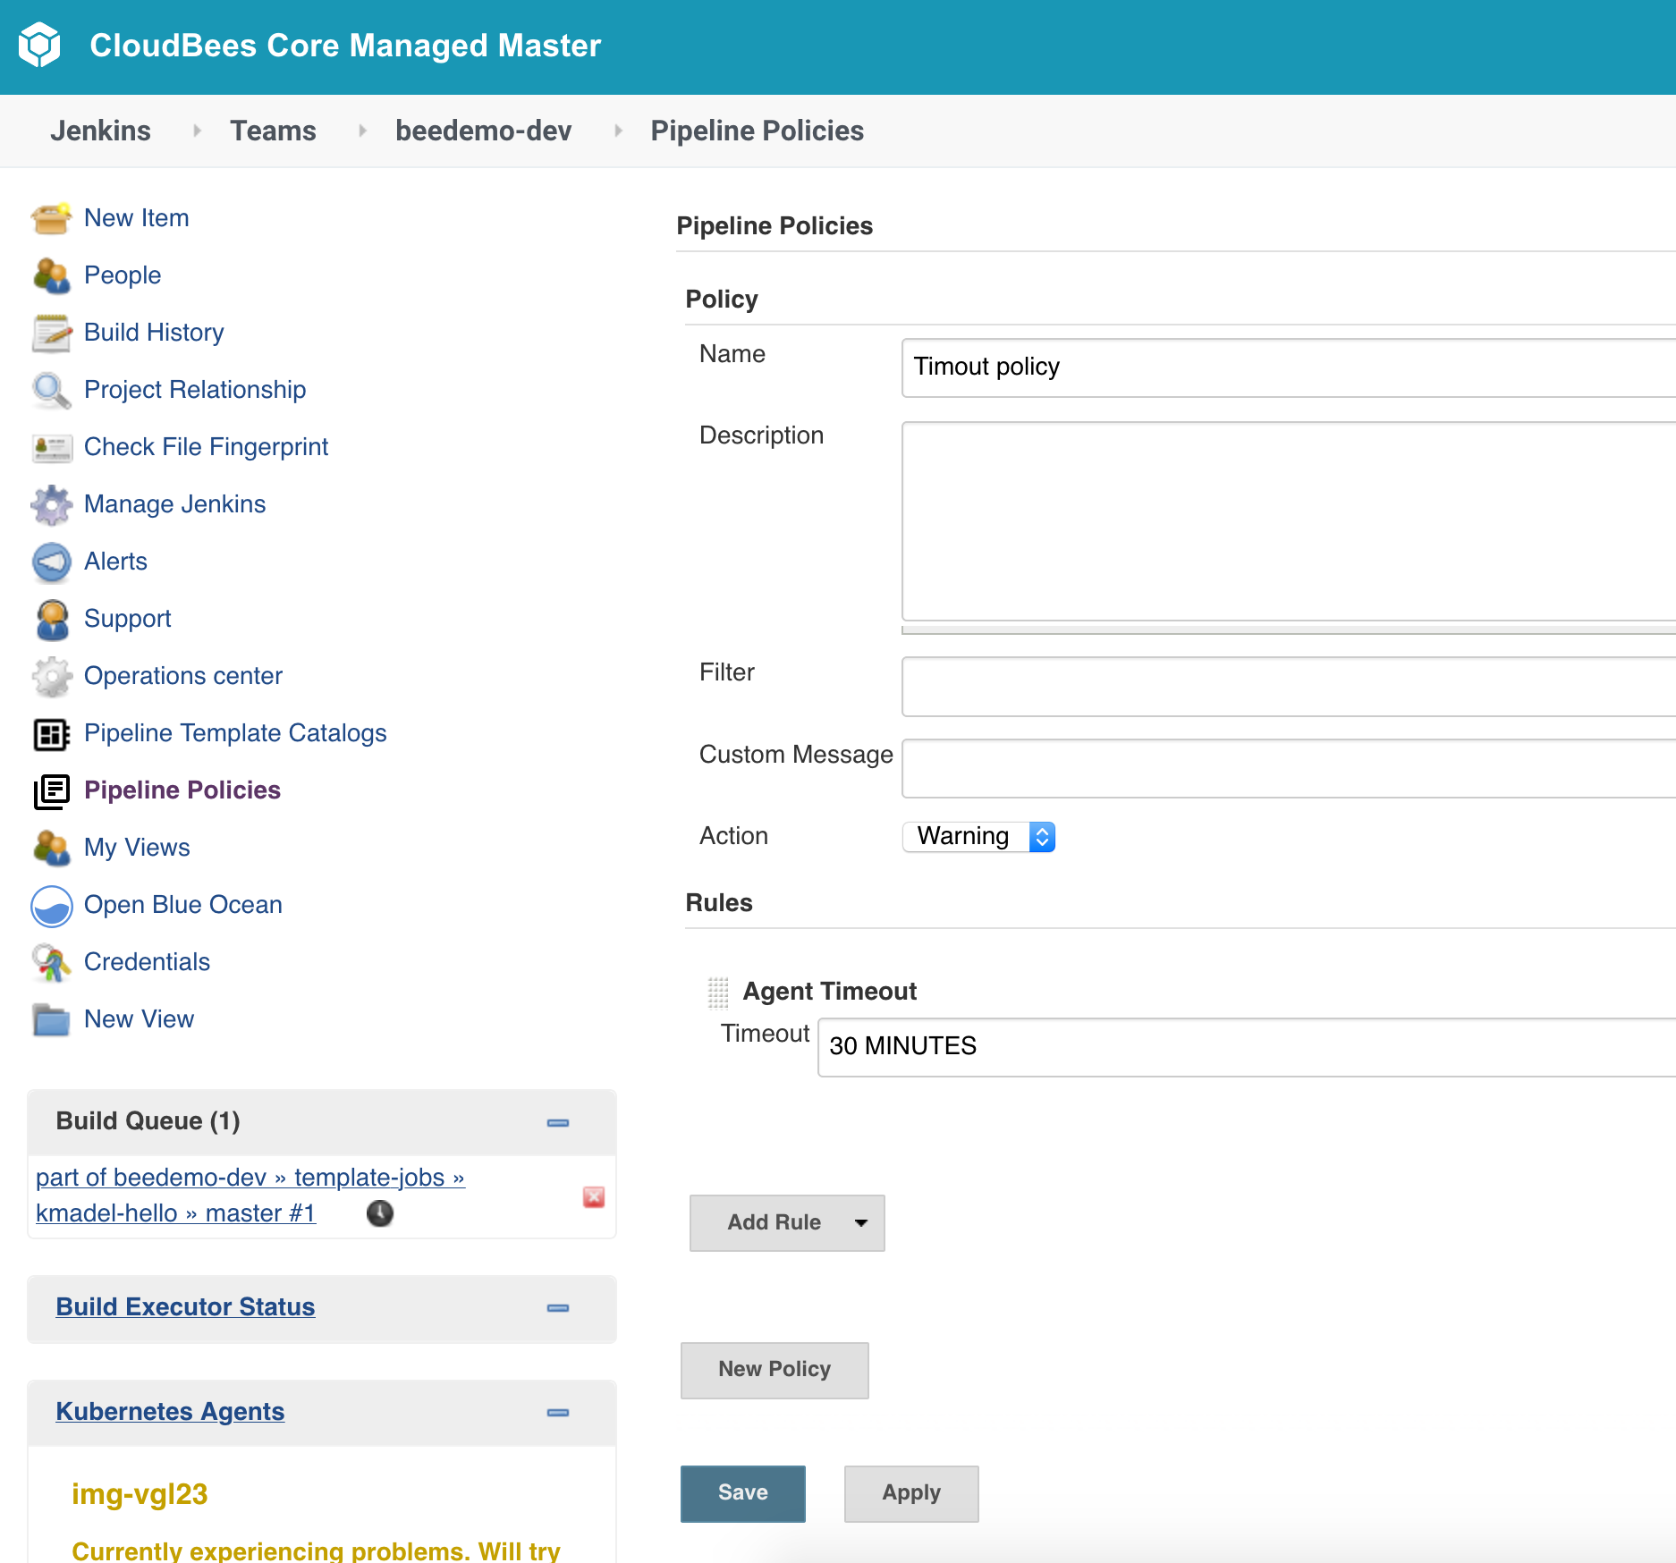Click the clock icon next to master #1

(x=380, y=1213)
